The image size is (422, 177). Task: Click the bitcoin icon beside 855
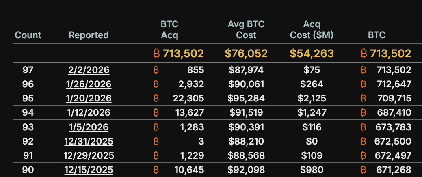(x=156, y=70)
